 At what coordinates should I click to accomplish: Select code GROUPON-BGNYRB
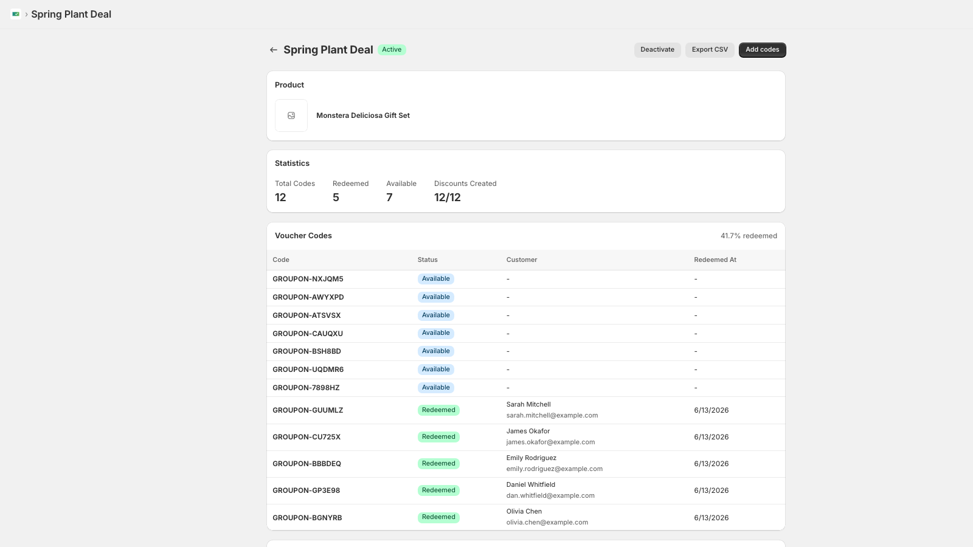tap(307, 518)
